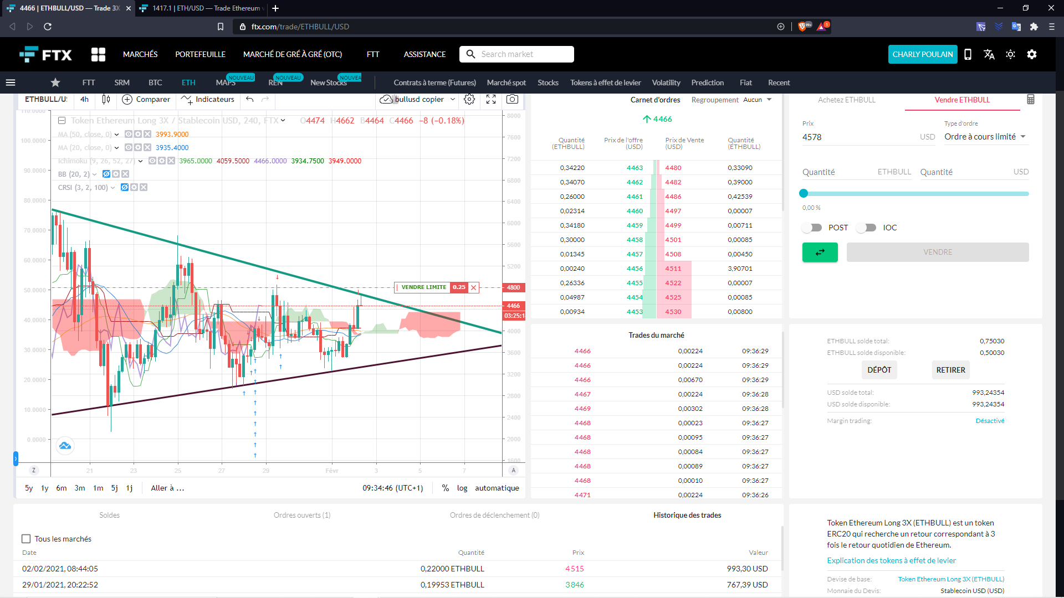Open the 4h interval selector

(x=84, y=99)
